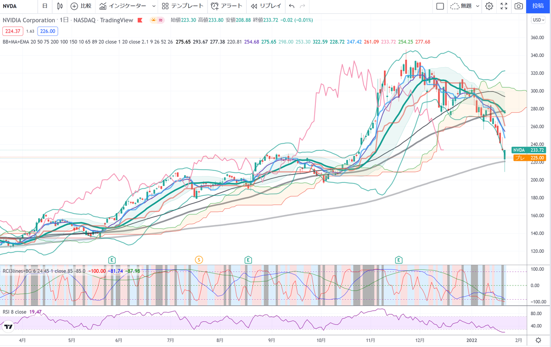Click the 180.00 price axis label

[x=538, y=198]
